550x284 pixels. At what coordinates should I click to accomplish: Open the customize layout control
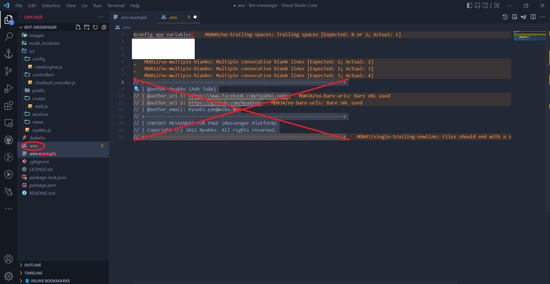coord(497,5)
